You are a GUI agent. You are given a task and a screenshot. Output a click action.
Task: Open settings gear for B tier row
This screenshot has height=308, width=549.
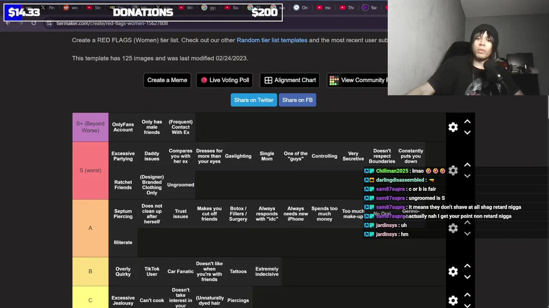(x=453, y=272)
